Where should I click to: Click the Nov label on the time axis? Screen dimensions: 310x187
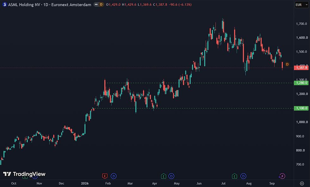[39, 183]
